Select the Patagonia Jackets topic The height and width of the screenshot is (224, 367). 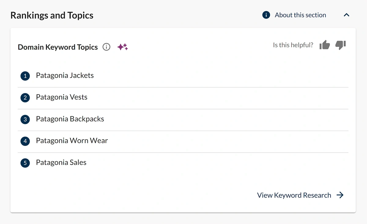[x=65, y=75]
